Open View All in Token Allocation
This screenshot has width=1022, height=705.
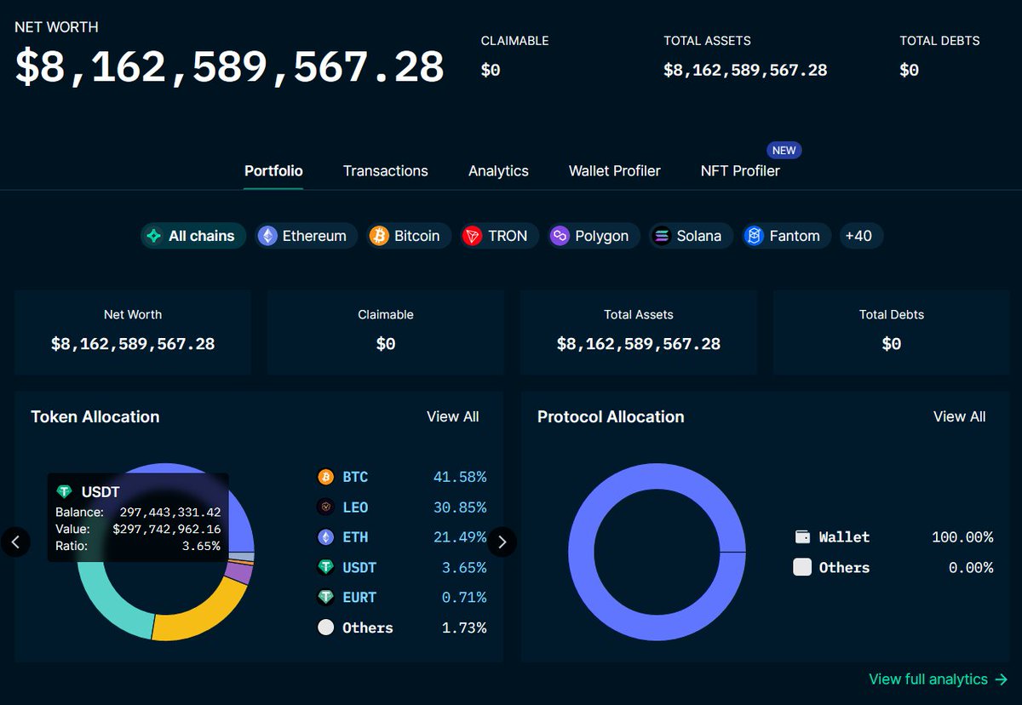pos(452,416)
